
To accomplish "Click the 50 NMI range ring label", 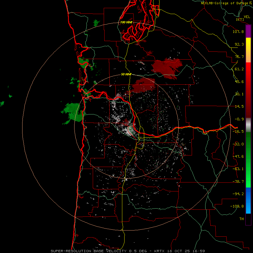I will click(x=126, y=74).
